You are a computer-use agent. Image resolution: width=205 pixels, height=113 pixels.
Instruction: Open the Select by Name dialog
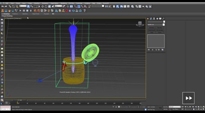click(x=32, y=6)
